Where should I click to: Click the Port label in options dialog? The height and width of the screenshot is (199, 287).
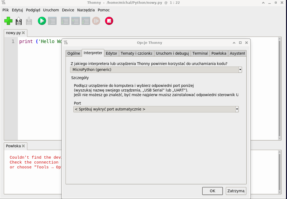point(77,103)
